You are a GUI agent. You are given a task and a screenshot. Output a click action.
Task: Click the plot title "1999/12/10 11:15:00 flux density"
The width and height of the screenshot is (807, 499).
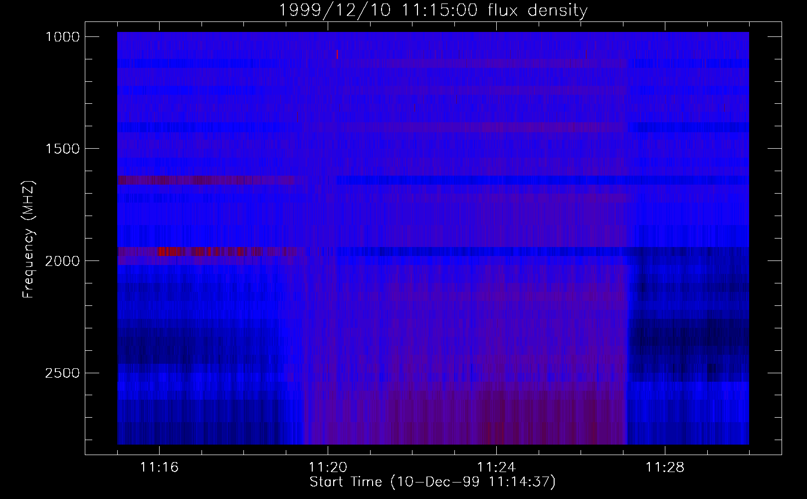pyautogui.click(x=432, y=10)
